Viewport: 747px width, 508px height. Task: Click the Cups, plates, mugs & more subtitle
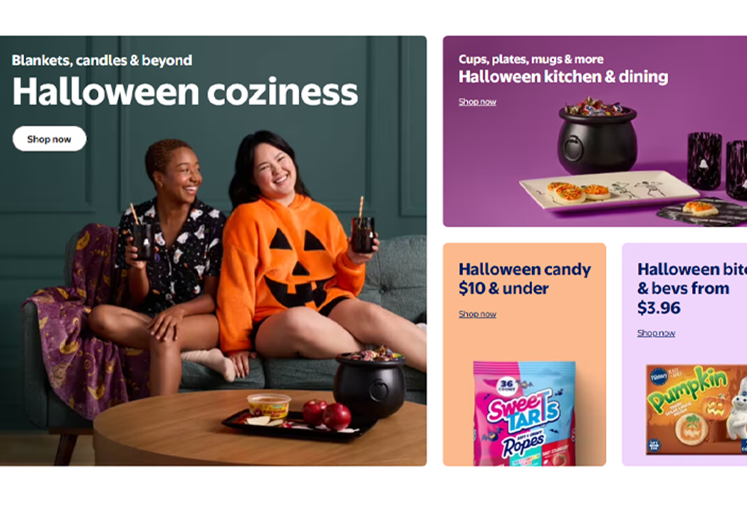(530, 59)
